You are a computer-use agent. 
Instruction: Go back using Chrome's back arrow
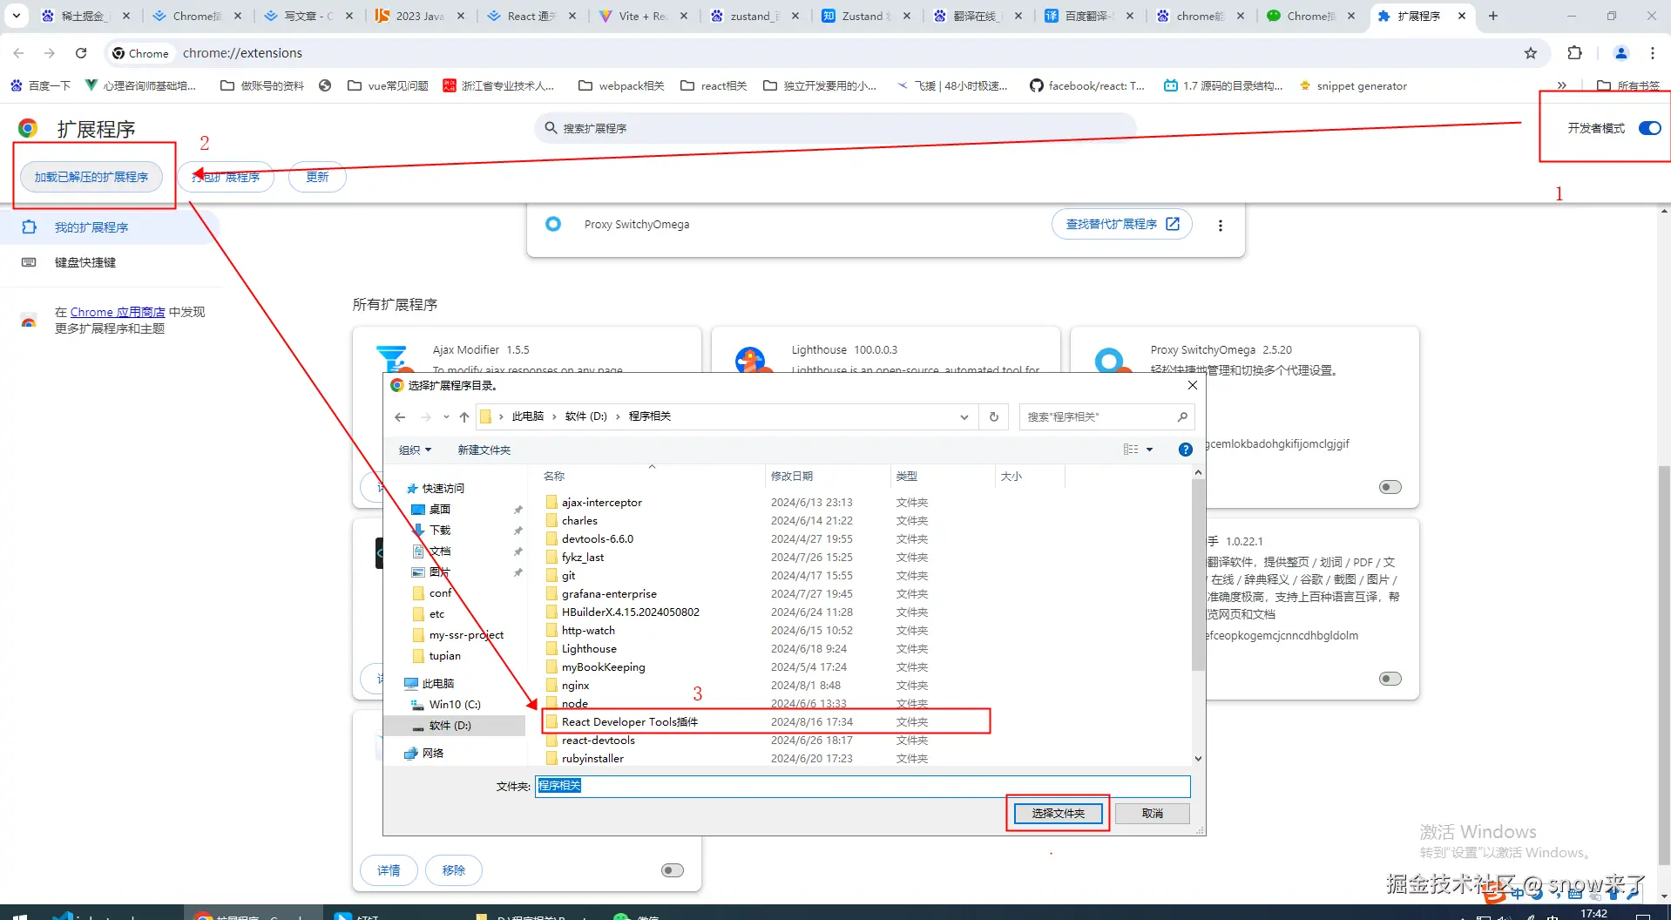coord(19,53)
